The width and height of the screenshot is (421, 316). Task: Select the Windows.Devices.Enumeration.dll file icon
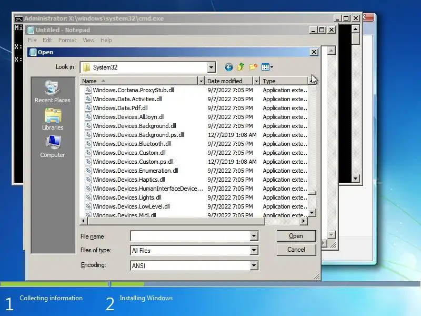[88, 170]
